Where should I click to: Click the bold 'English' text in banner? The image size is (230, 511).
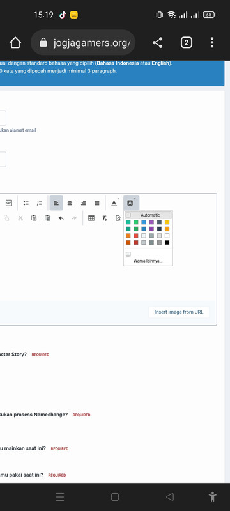[x=160, y=63]
